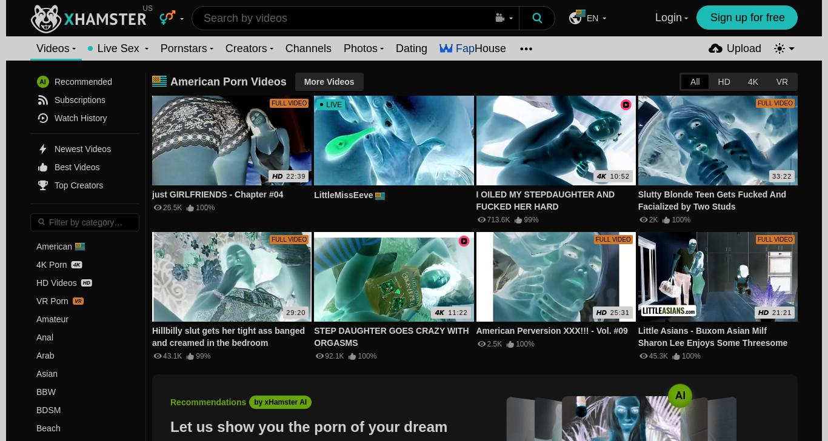
Task: Click the lightning bolt Newest Videos icon
Action: point(43,149)
